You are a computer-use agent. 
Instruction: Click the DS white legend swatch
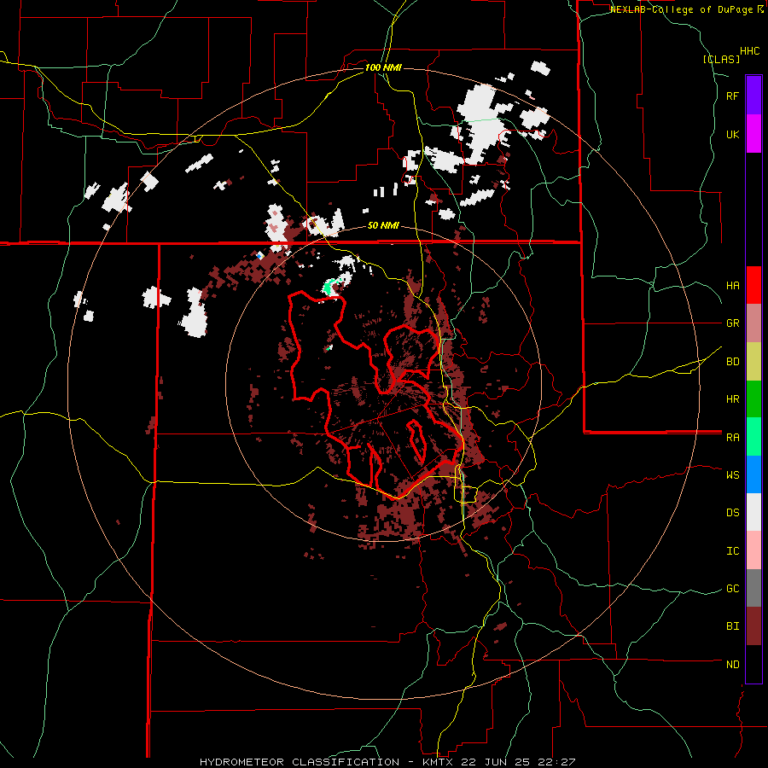tap(753, 512)
